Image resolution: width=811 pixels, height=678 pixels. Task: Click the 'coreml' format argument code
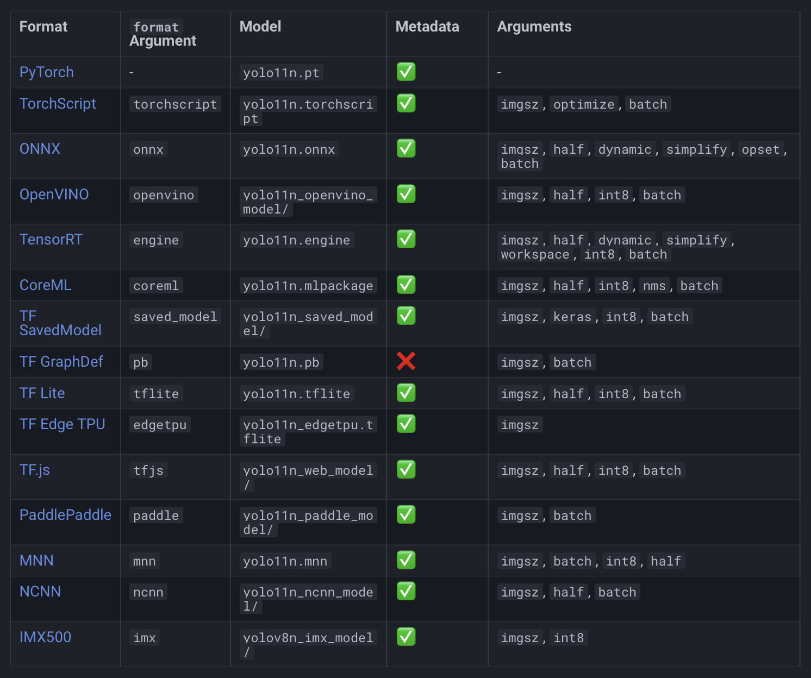click(x=156, y=286)
